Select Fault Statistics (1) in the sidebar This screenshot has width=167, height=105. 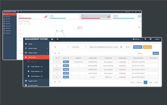click(x=36, y=66)
